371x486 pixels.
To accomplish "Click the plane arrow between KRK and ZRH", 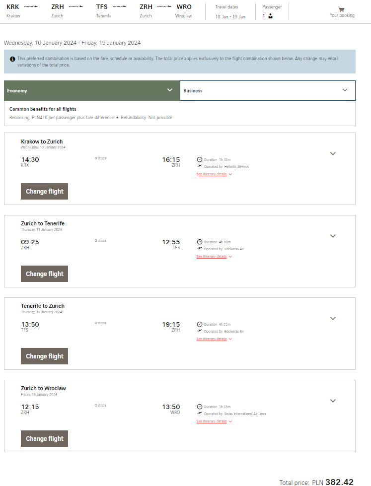I will pos(31,6).
